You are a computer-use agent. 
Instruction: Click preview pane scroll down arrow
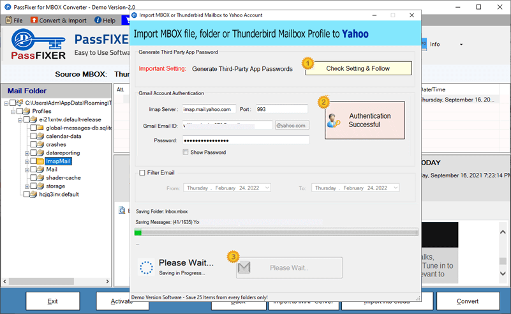click(503, 274)
